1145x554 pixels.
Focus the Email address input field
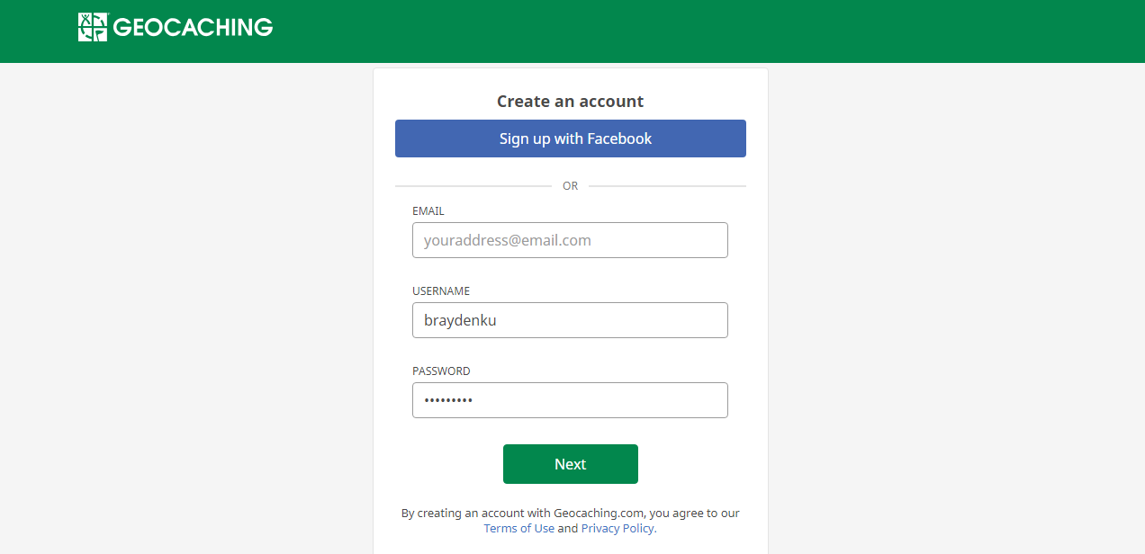point(570,240)
